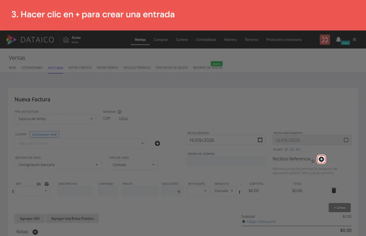Go to the Compras menu
Screen dimensions: 366x236
161,40
